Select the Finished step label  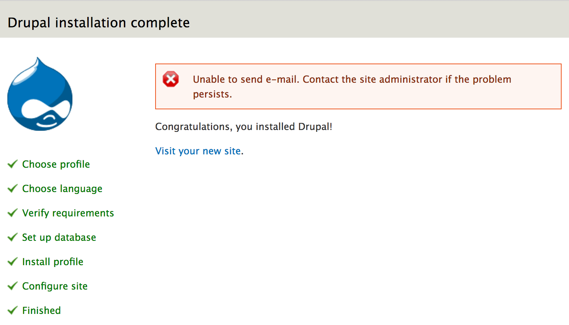tap(41, 310)
